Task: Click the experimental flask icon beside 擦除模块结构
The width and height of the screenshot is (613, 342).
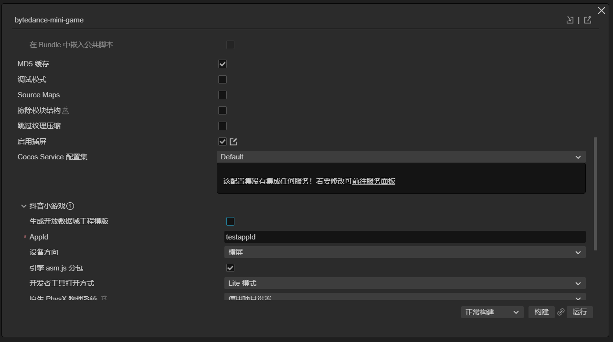Action: (65, 111)
